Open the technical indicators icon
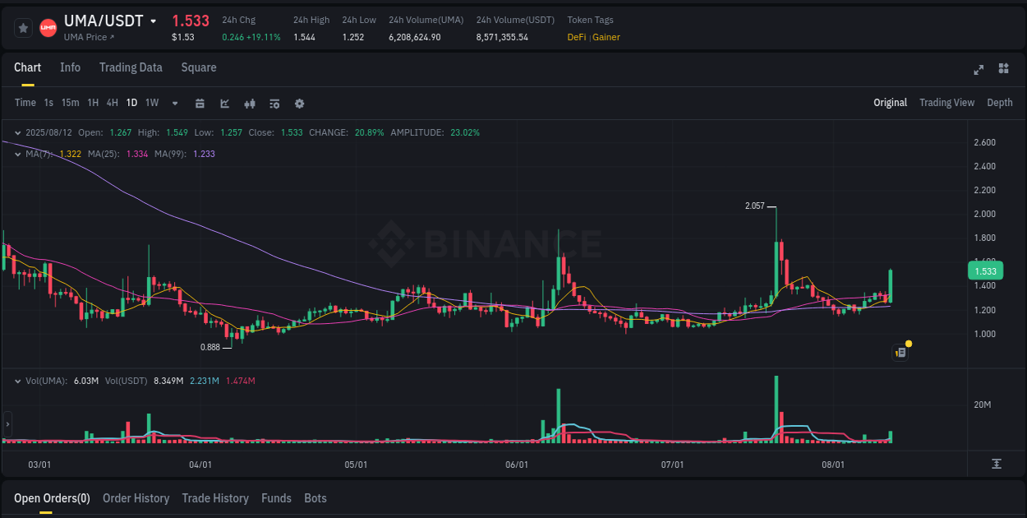Viewport: 1027px width, 518px height. click(x=250, y=103)
